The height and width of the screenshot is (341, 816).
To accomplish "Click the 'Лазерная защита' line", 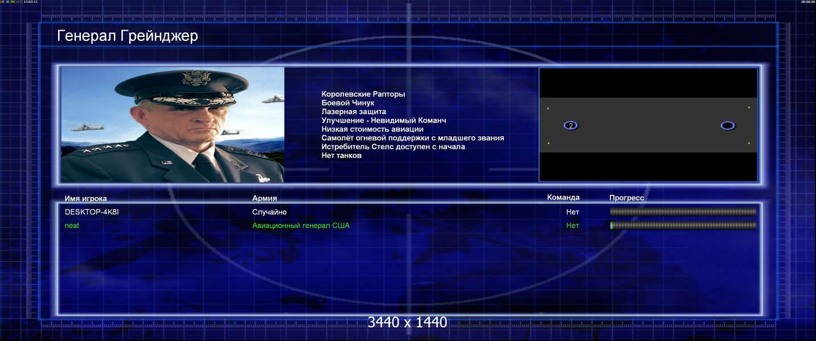I will click(x=354, y=111).
